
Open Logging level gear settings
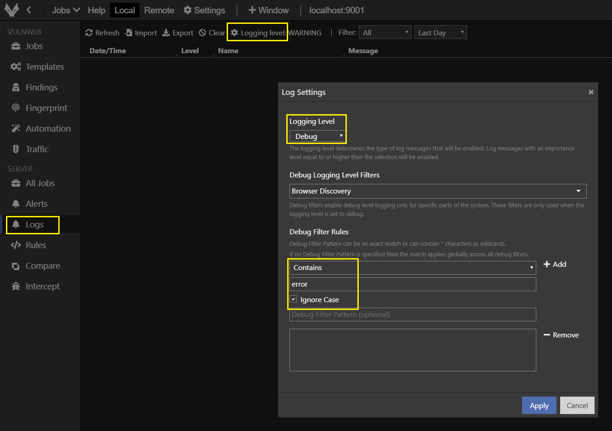[x=234, y=33]
